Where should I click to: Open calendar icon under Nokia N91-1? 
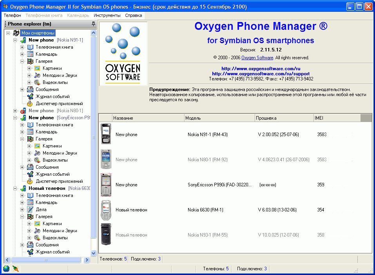[30, 54]
